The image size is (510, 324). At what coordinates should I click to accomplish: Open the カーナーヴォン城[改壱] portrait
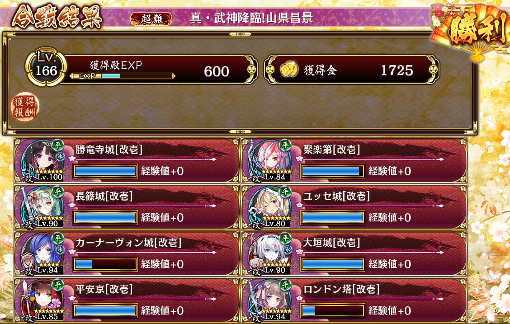[43, 253]
